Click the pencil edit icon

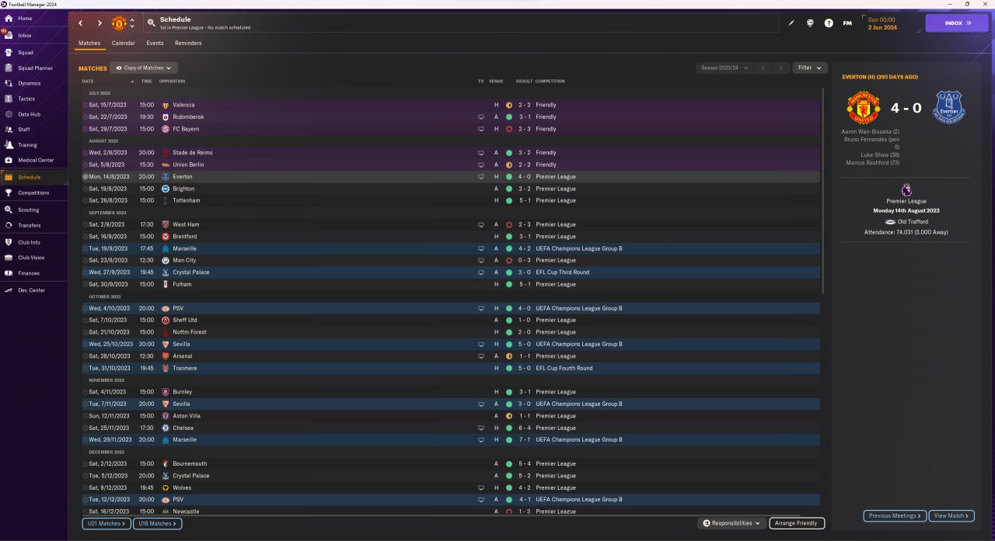(x=791, y=23)
